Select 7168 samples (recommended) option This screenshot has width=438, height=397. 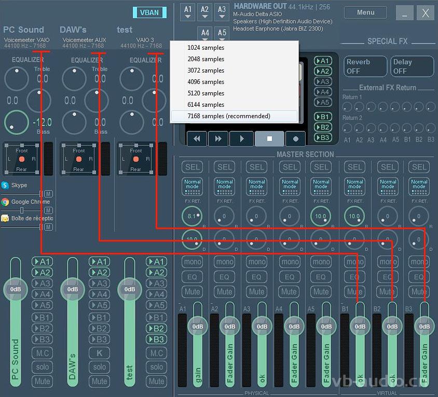(228, 116)
